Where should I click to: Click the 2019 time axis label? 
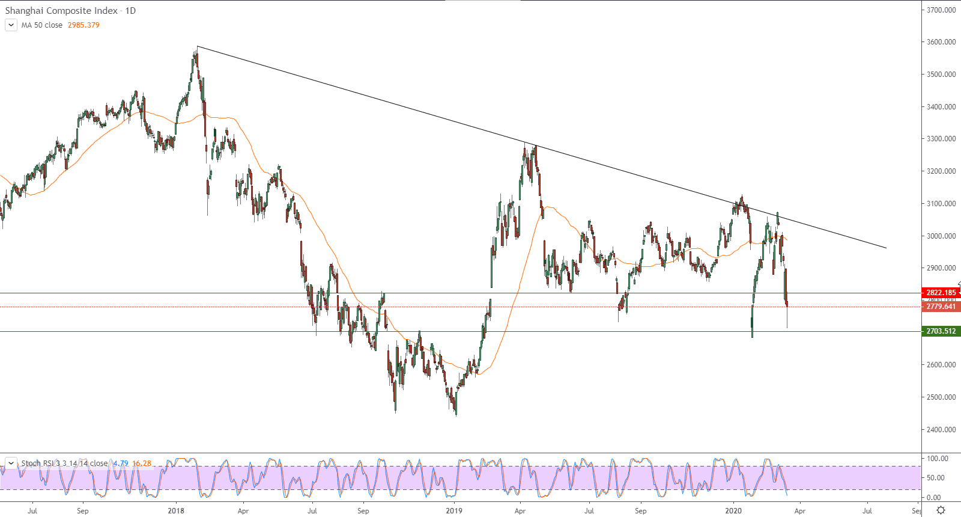454,511
